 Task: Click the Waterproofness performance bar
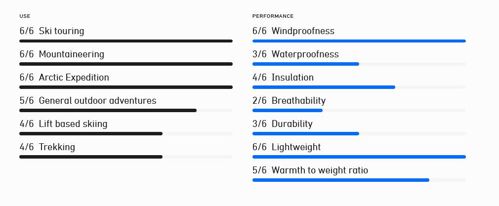click(359, 64)
